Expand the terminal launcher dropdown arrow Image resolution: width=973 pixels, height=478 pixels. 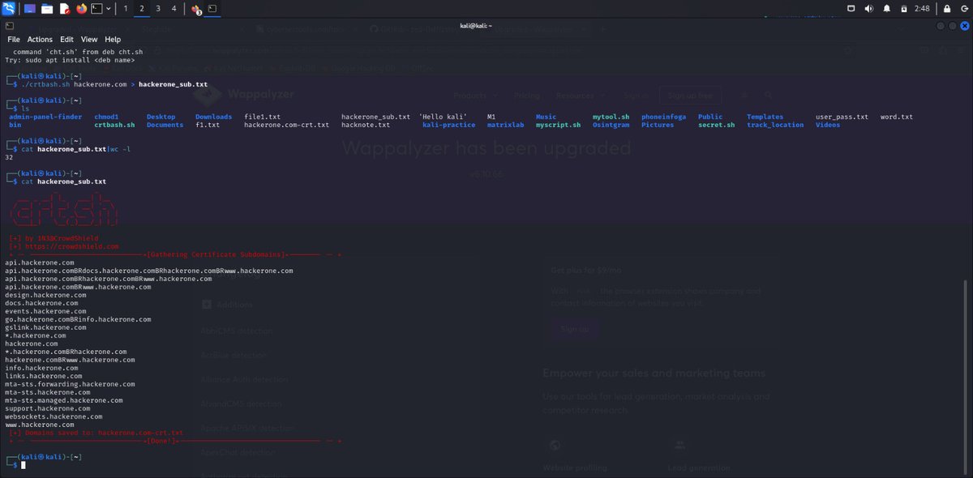(109, 9)
